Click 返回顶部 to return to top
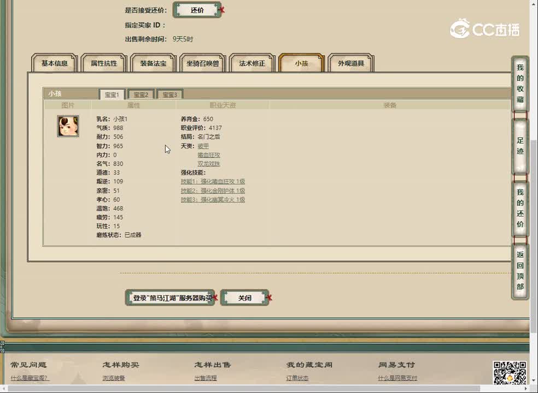Screen dimensions: 538x393 (x=519, y=270)
